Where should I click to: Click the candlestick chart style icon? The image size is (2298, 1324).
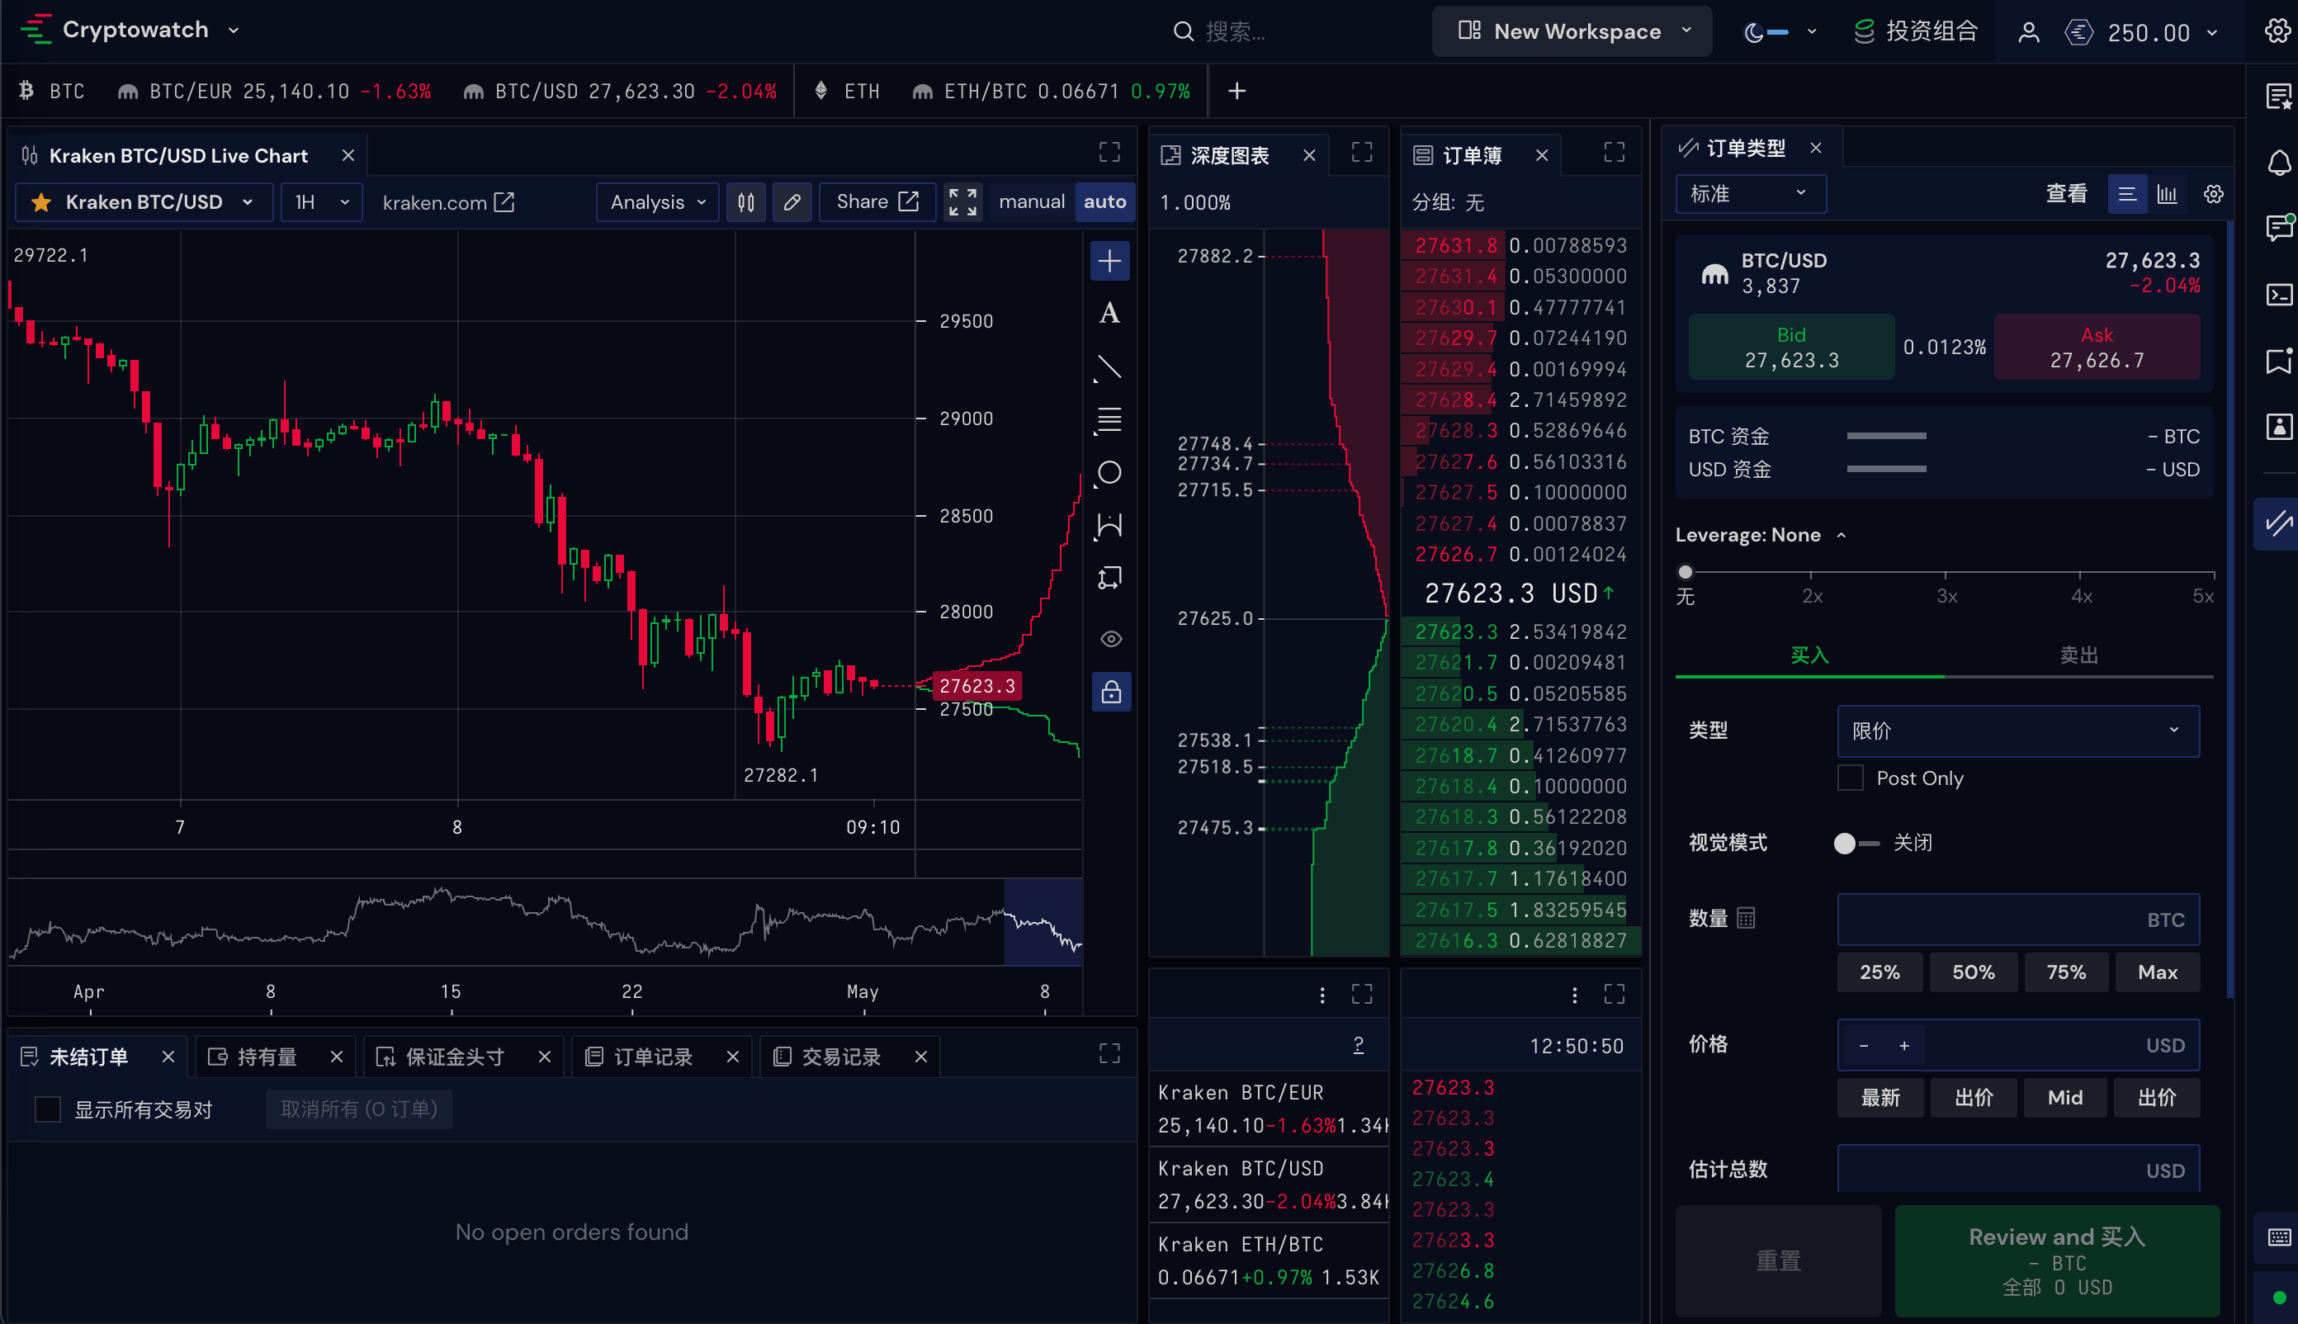745,202
